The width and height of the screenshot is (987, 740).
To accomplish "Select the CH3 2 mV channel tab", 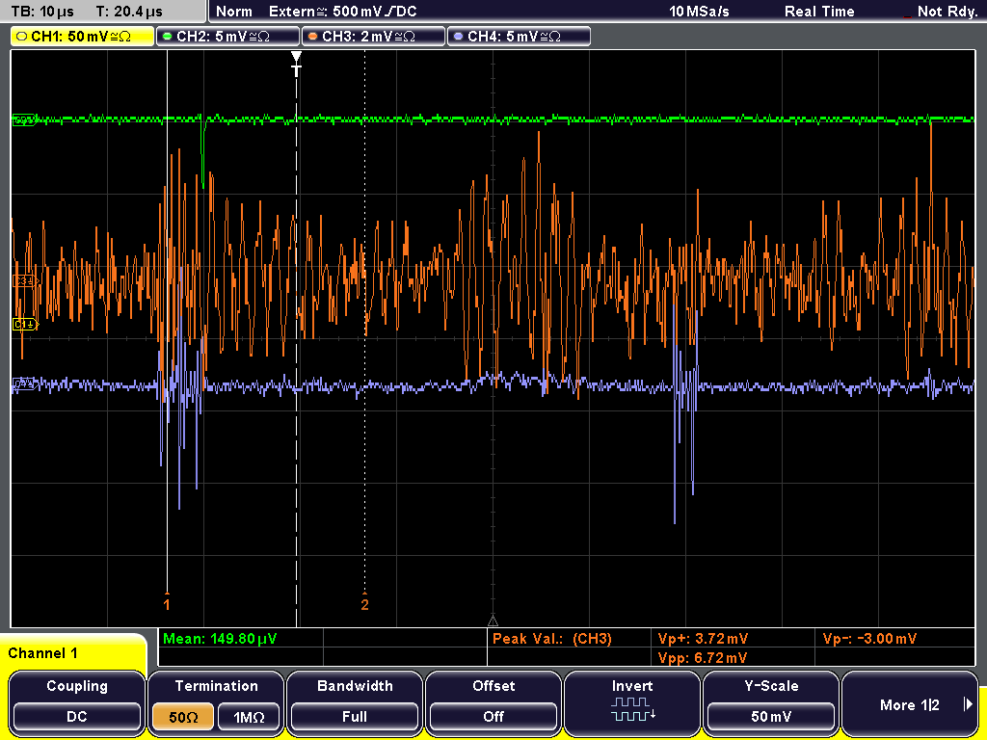I will (x=373, y=37).
